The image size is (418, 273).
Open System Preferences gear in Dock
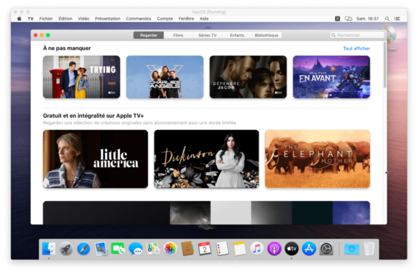click(x=327, y=249)
